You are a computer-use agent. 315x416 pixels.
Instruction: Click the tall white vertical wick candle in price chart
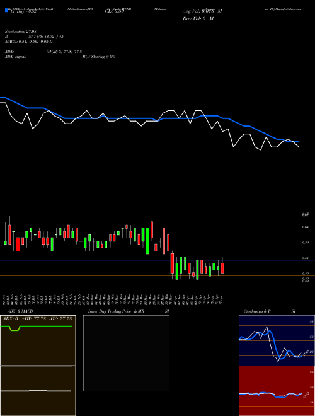tap(81, 244)
